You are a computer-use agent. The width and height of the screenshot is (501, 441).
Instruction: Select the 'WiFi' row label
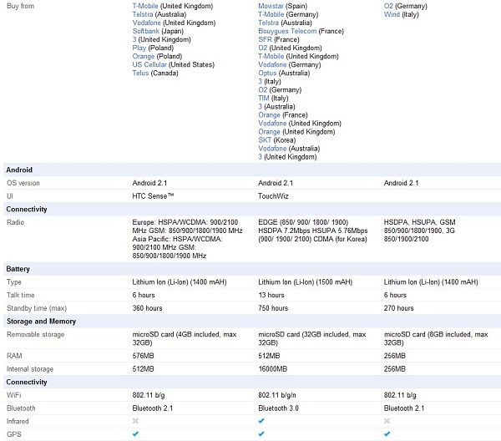[x=13, y=395]
